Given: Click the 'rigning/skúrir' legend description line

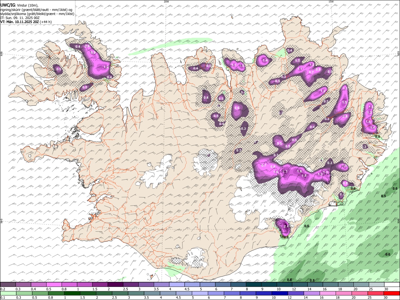Looking at the screenshot, I should pyautogui.click(x=37, y=10).
